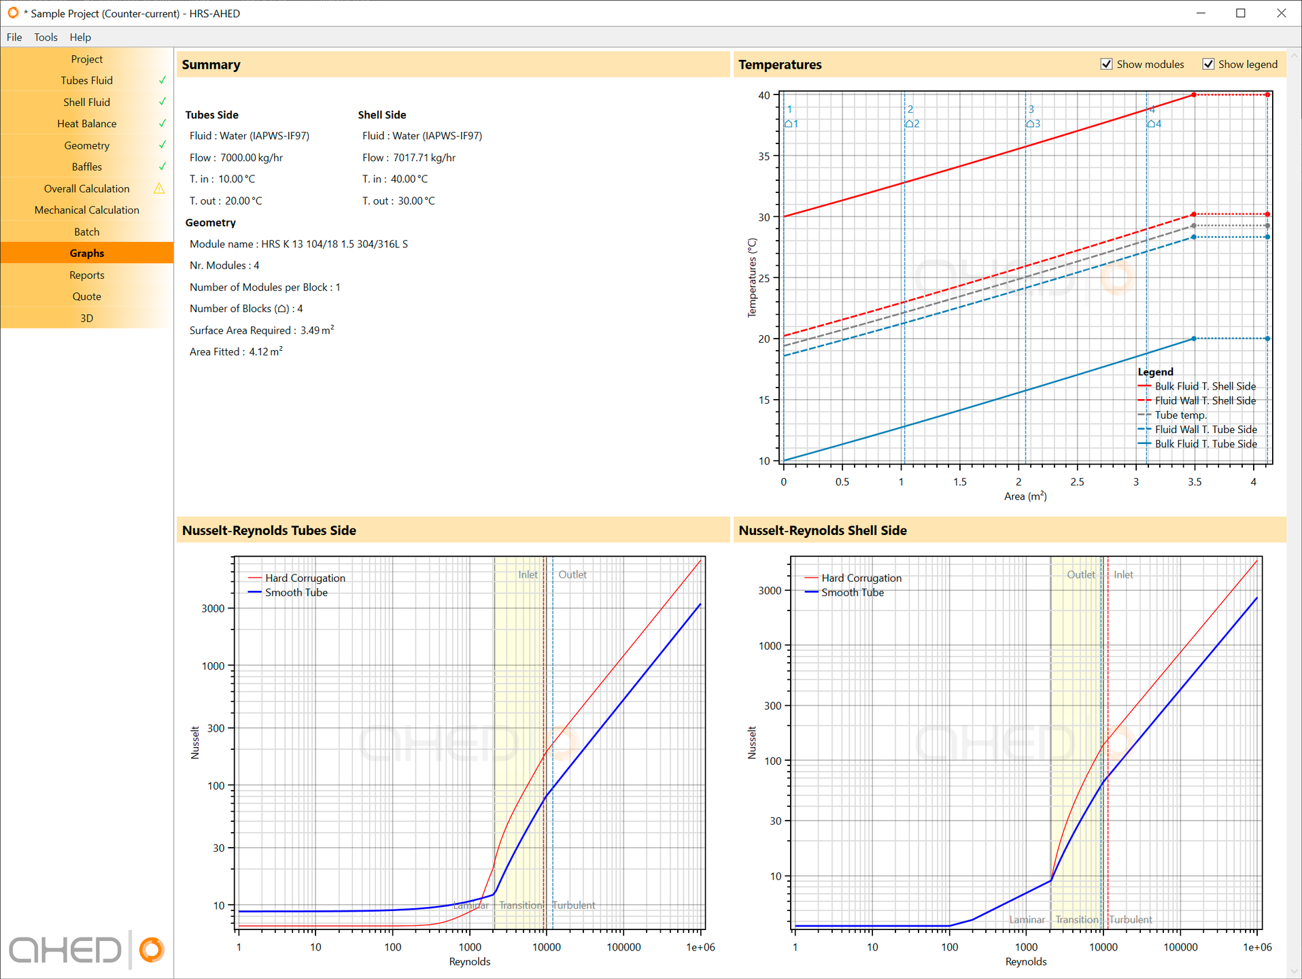Open the Tools menu
1302x979 pixels.
[46, 37]
